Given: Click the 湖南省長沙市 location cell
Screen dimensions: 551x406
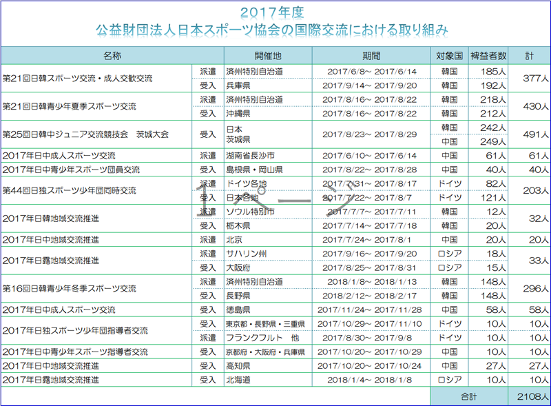Looking at the screenshot, I should click(268, 156).
